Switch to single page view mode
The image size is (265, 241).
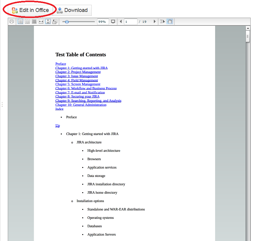click(x=20, y=22)
